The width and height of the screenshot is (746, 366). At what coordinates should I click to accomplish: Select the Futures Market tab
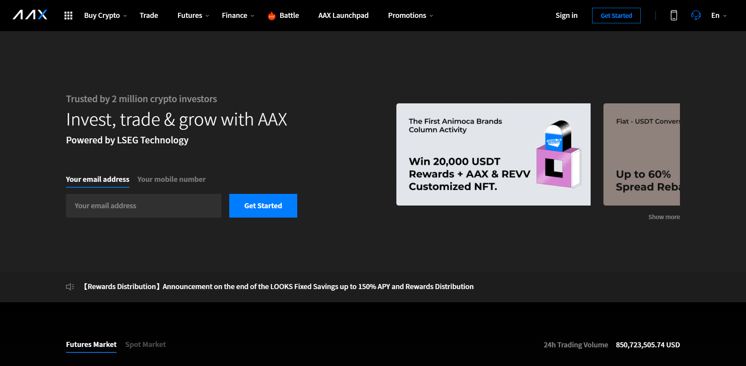(x=91, y=345)
